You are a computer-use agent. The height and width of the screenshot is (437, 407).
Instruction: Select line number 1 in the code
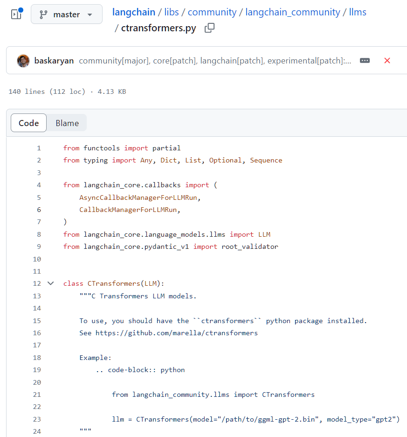(x=39, y=148)
